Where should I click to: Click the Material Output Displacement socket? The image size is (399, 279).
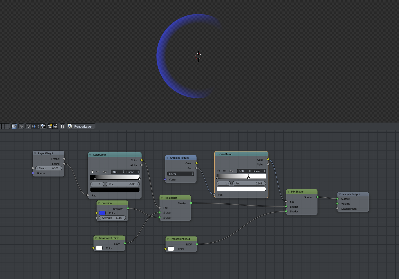click(x=337, y=208)
